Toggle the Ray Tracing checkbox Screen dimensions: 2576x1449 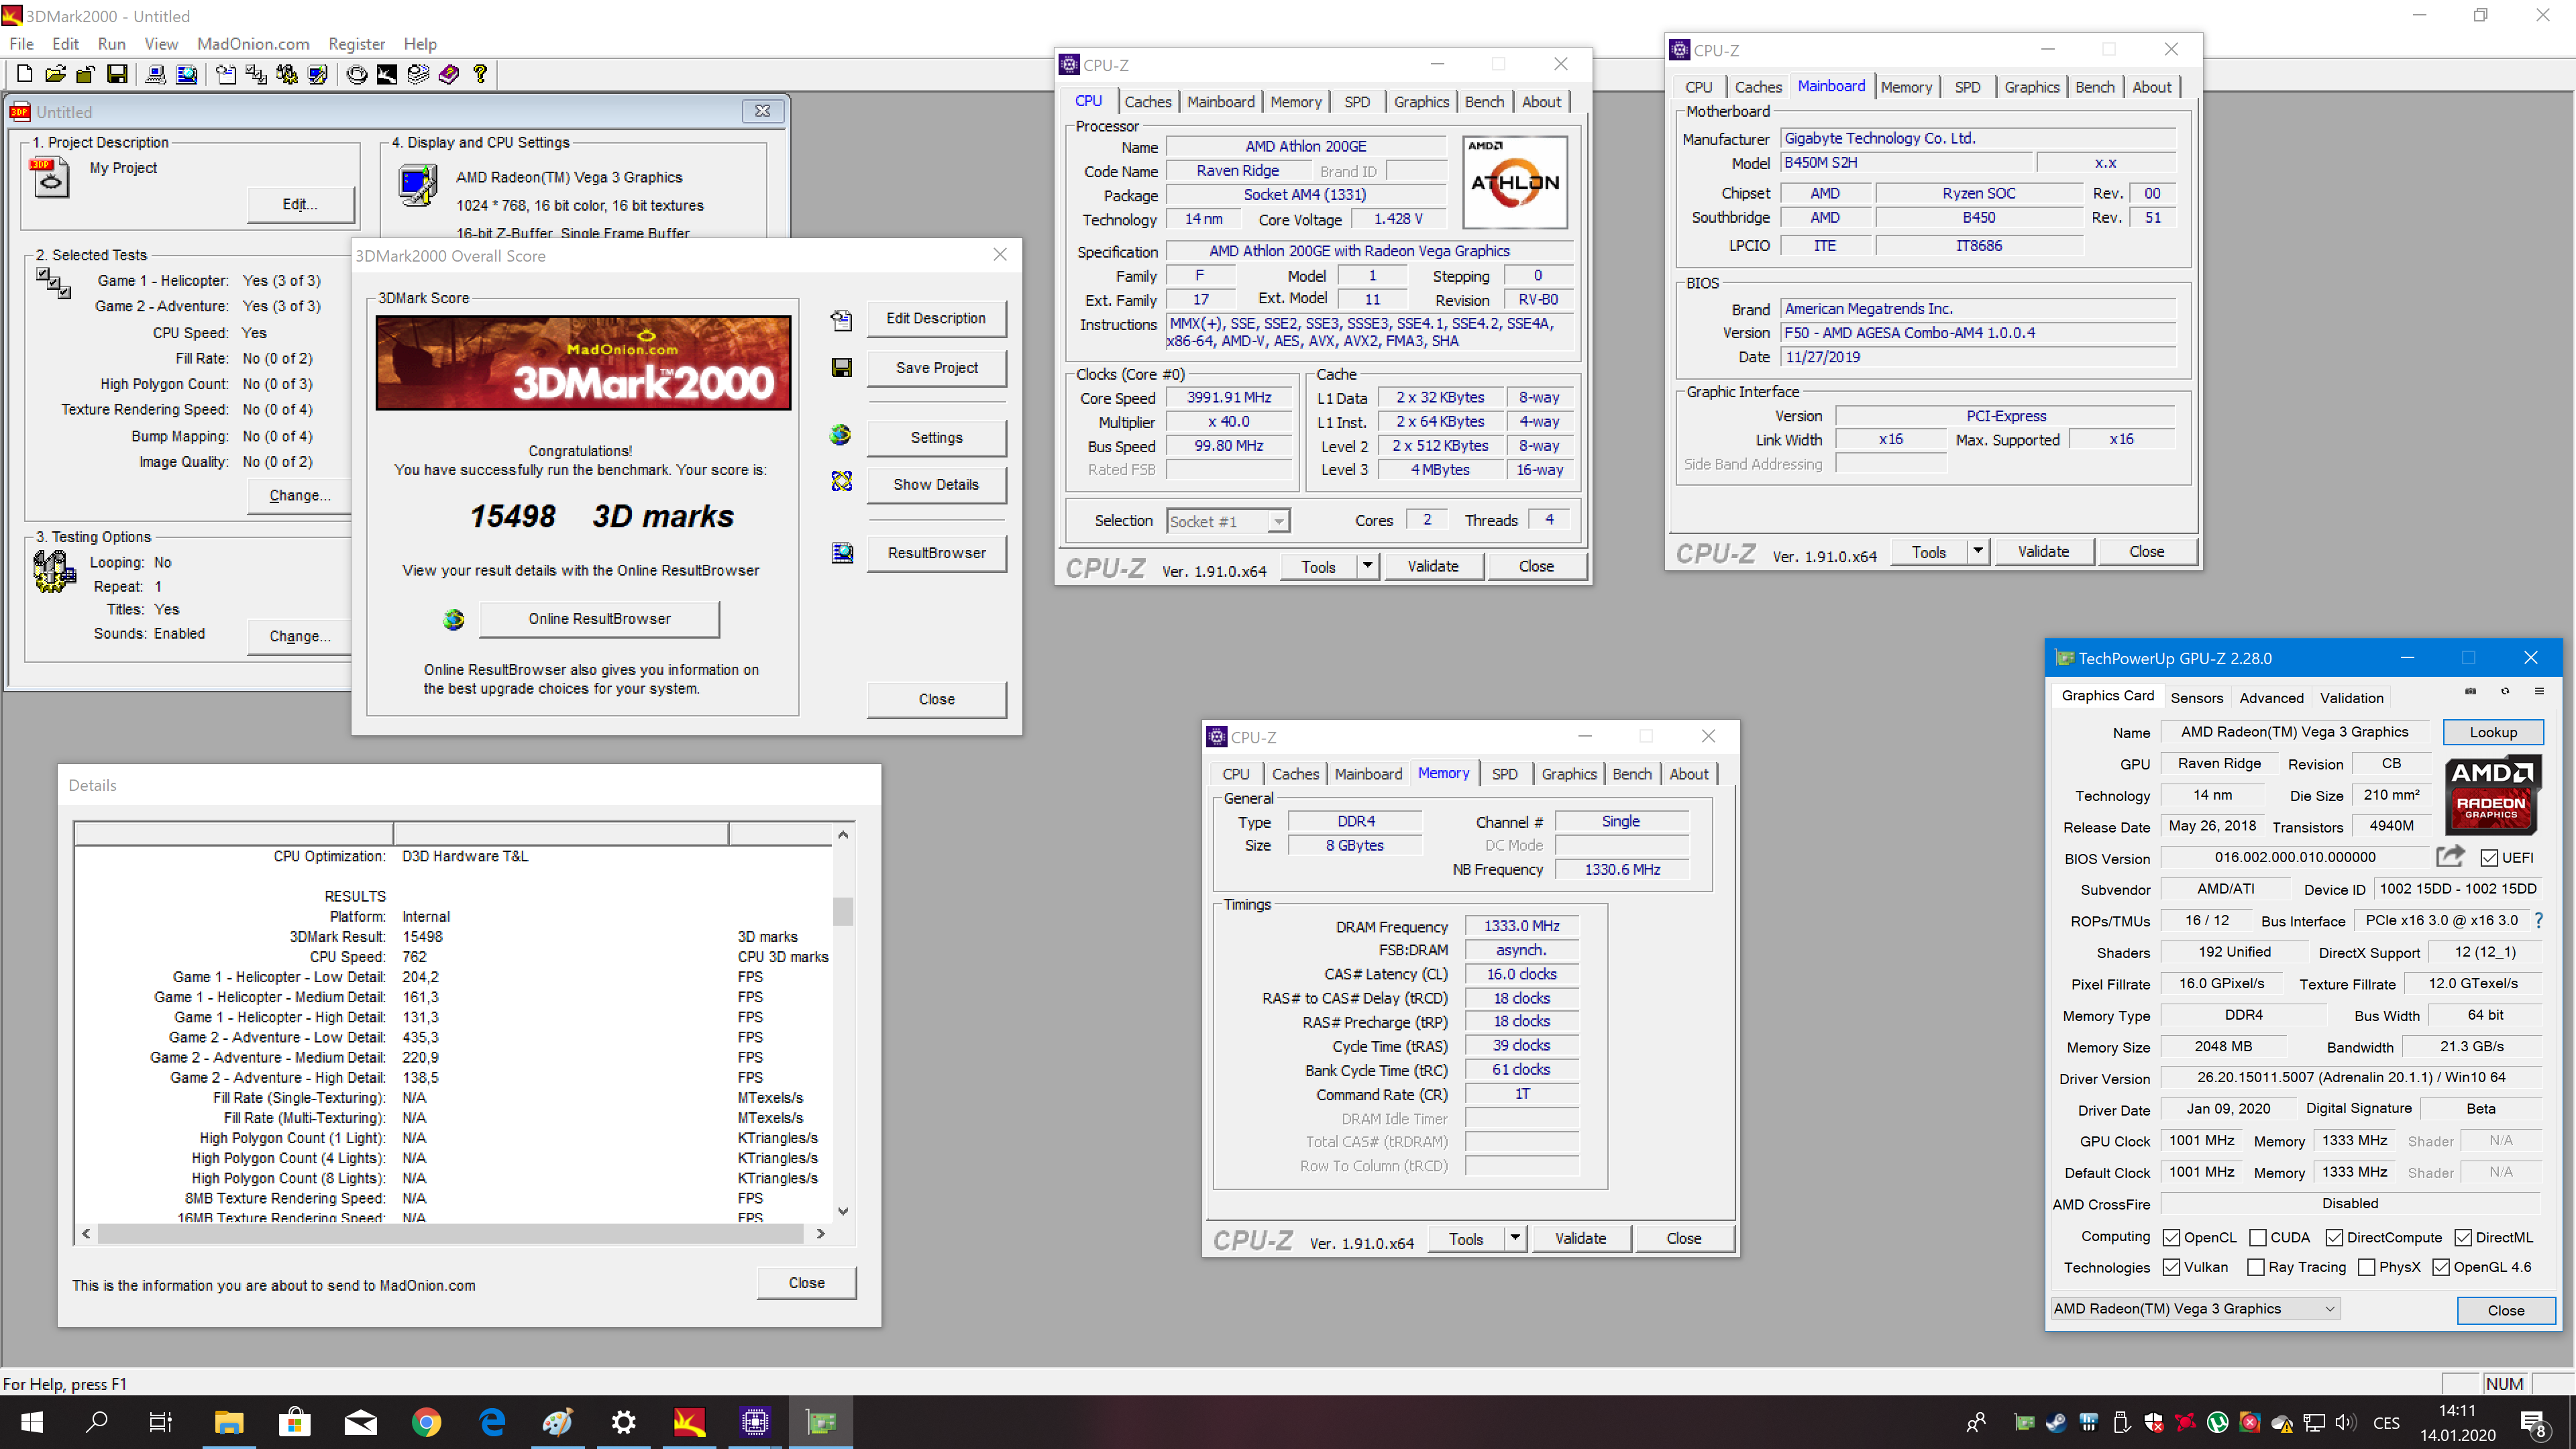pyautogui.click(x=2256, y=1267)
